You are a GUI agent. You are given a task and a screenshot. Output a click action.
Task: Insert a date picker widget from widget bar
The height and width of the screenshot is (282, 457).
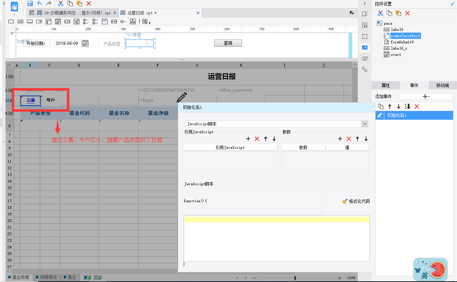(58, 22)
